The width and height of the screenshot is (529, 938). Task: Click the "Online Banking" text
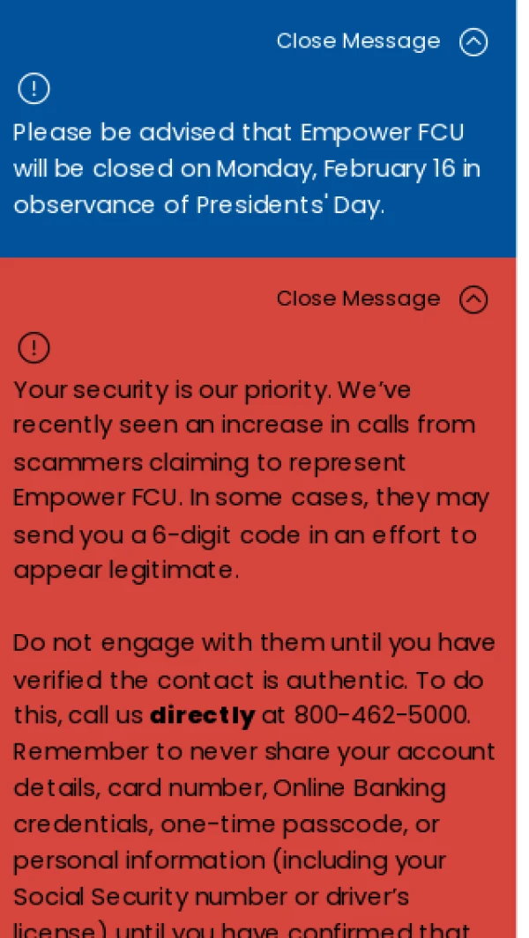click(x=359, y=787)
